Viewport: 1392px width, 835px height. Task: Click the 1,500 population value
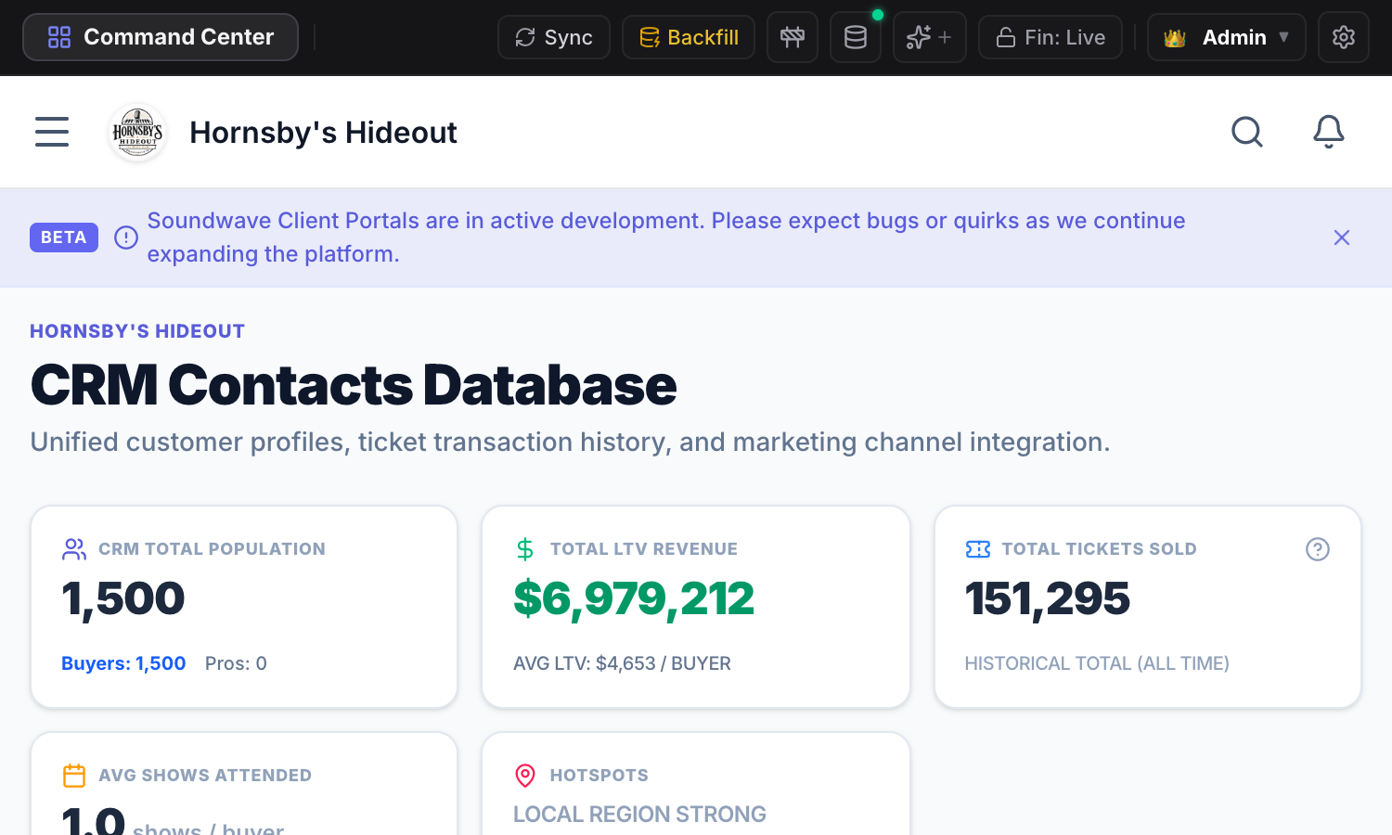[123, 598]
